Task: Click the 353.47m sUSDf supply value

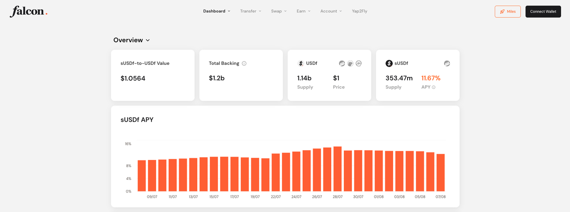Action: click(399, 78)
